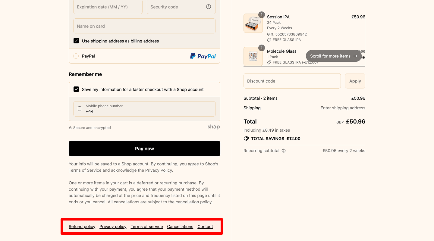Screen dimensions: 434x241
Task: Click the Shop logo below phone field
Action: pyautogui.click(x=213, y=127)
